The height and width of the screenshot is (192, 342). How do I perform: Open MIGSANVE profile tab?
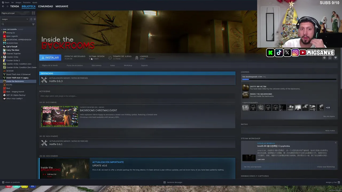pos(62,6)
